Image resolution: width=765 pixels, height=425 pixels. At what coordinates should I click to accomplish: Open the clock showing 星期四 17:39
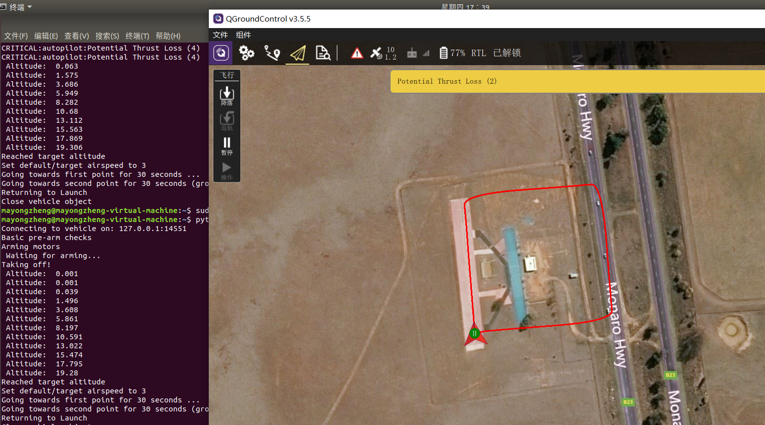[x=465, y=7]
